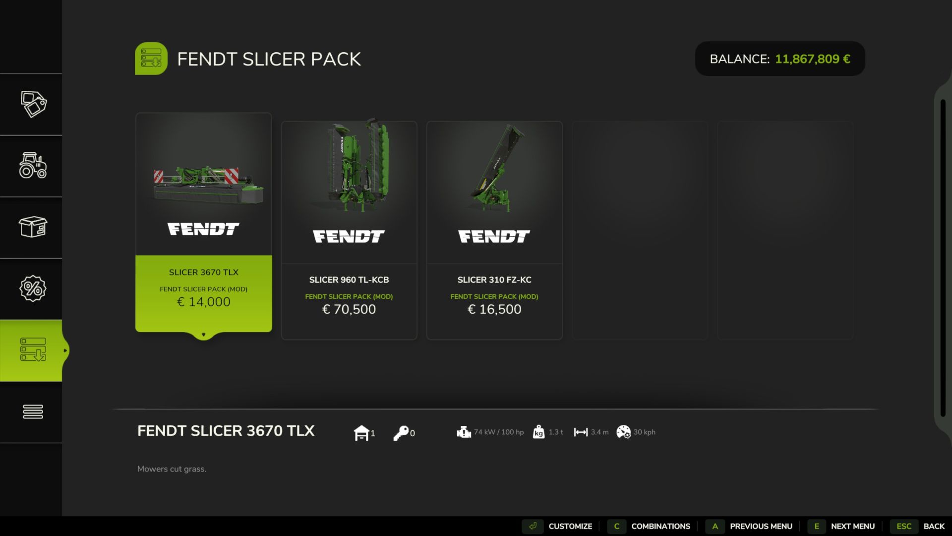Select the mods download category icon
Screen dimensions: 952x536
click(x=33, y=350)
